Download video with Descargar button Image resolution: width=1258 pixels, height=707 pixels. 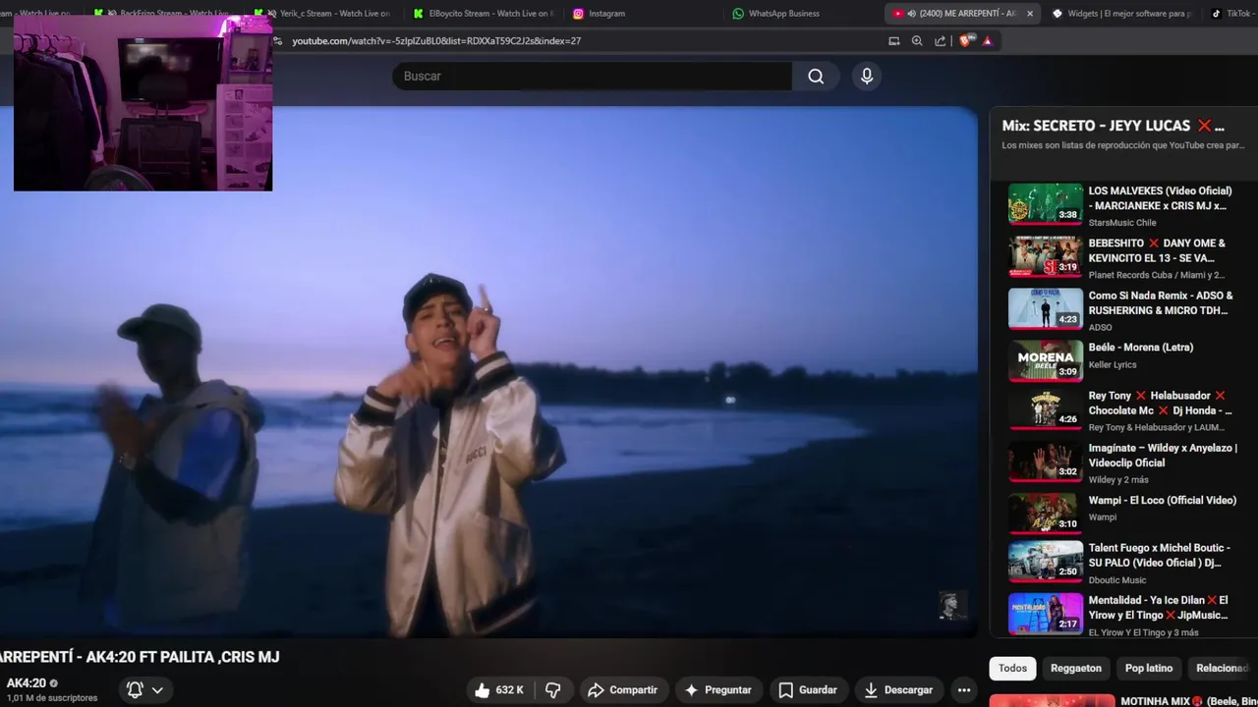pos(898,690)
